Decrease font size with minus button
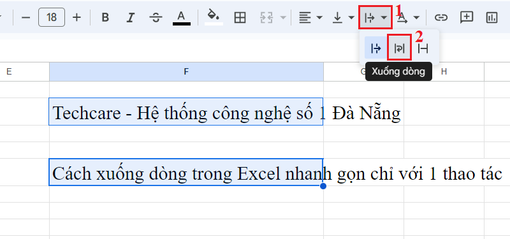The width and height of the screenshot is (510, 239). pyautogui.click(x=25, y=18)
